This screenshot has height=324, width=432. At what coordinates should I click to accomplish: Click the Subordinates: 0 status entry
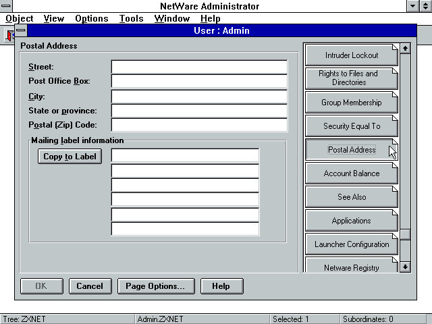tap(368, 319)
